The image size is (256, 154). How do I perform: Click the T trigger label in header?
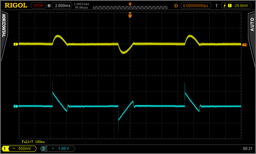tap(217, 6)
